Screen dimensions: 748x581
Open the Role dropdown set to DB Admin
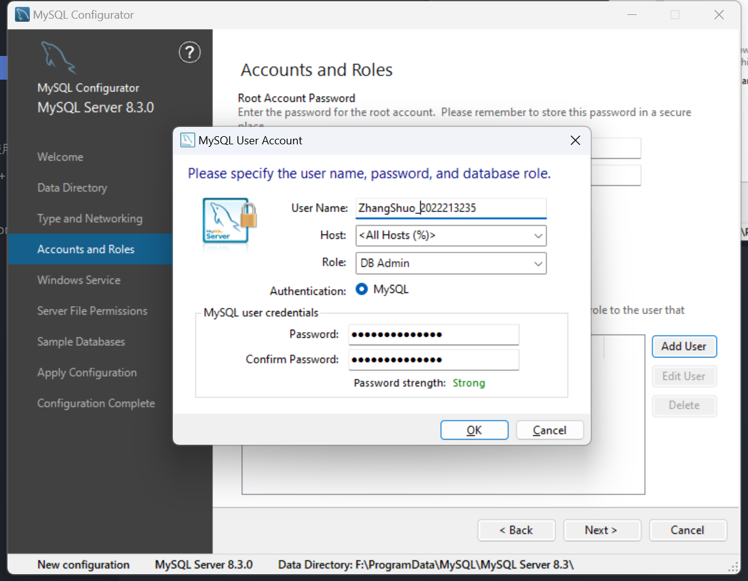tap(451, 263)
